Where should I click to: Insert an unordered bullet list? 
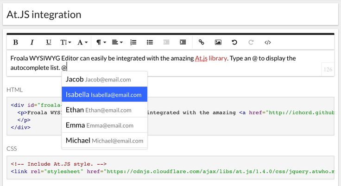pyautogui.click(x=150, y=42)
